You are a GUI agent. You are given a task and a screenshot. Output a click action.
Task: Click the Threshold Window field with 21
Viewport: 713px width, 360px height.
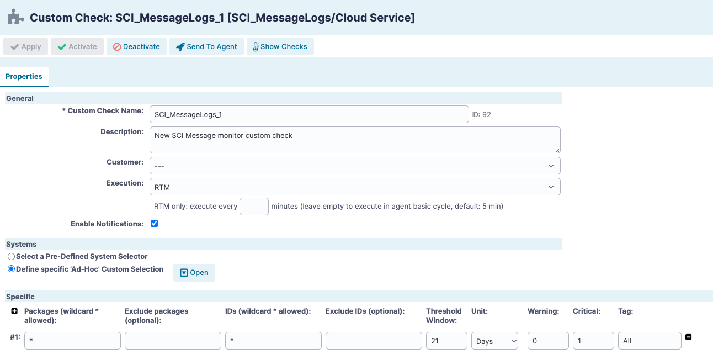pos(446,341)
